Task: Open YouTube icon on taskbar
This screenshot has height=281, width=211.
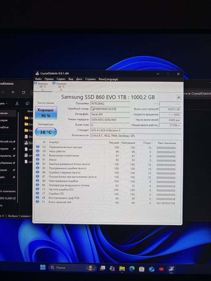Action: [161, 269]
